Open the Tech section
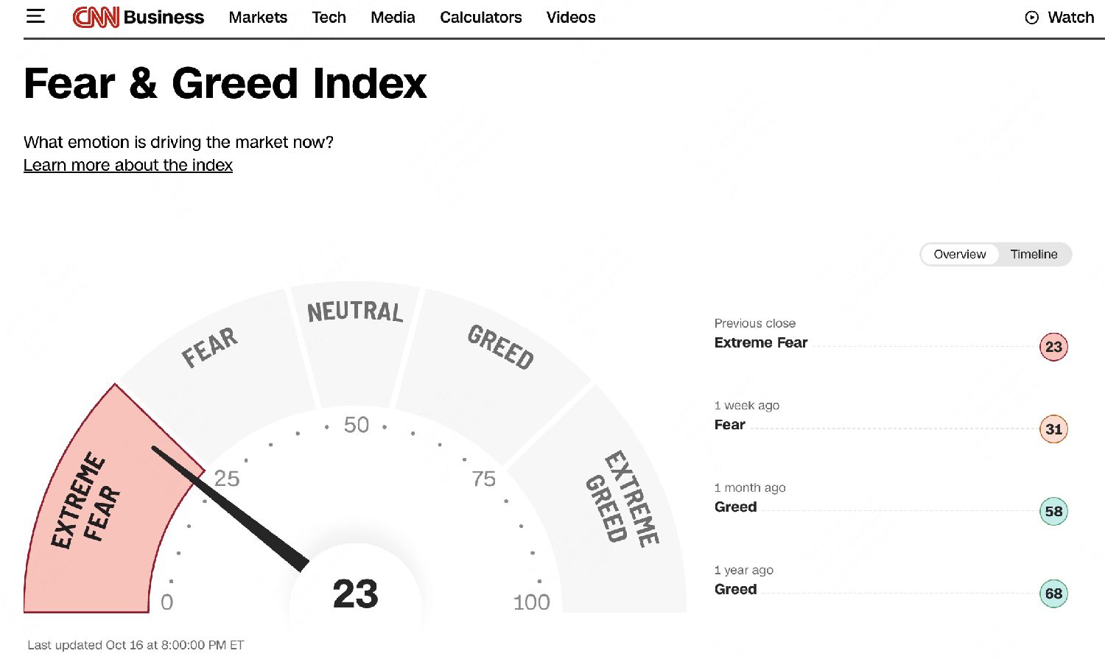This screenshot has height=659, width=1105. pyautogui.click(x=329, y=17)
